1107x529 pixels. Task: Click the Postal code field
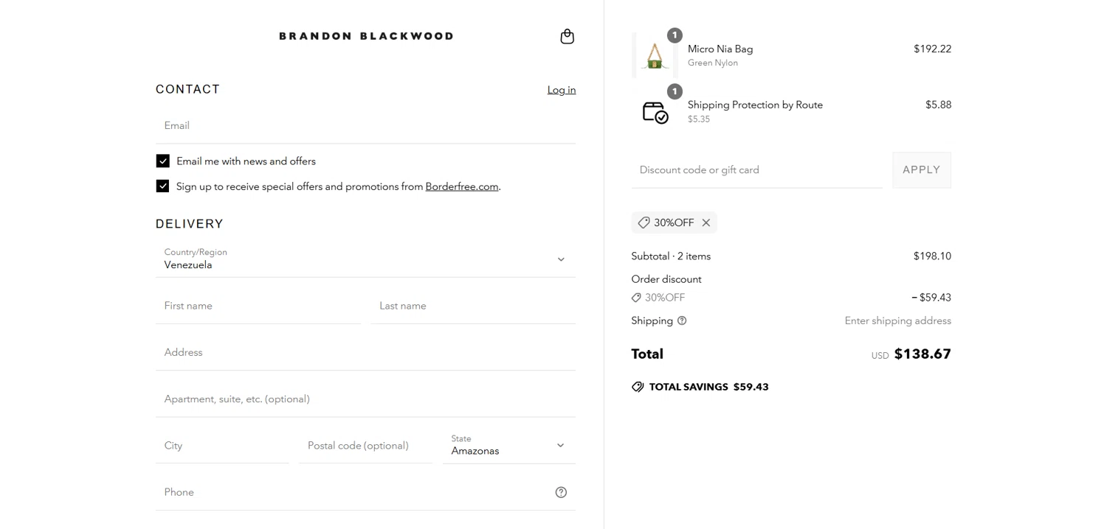[x=365, y=446]
